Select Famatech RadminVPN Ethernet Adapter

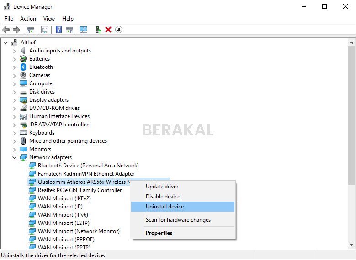(86, 174)
